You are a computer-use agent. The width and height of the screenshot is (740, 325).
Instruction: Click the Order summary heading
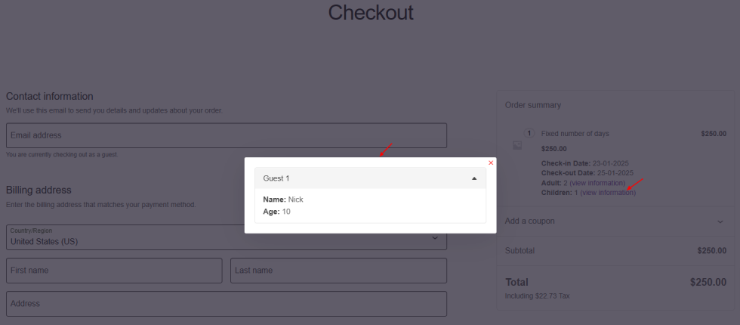coord(533,105)
